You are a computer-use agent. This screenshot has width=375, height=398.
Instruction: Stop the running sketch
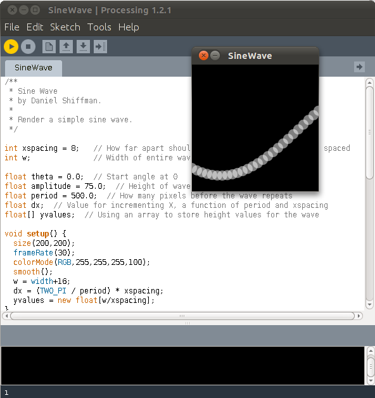coord(28,47)
